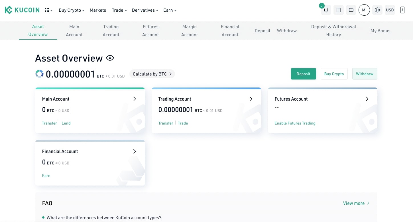Open the wallet assets icon
This screenshot has height=222, width=413.
click(x=351, y=10)
